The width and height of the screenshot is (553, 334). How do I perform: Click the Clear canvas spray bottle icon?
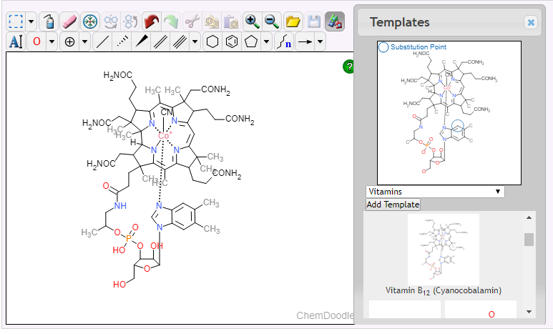[x=48, y=21]
